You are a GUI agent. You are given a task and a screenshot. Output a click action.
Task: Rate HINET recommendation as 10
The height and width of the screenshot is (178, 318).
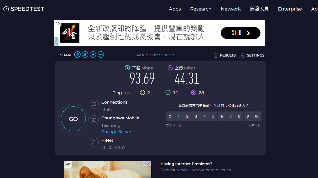[257, 116]
